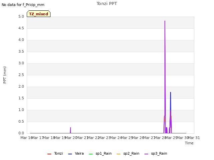Click the blue Vaira spike peak near 1.8
This screenshot has height=160, width=214.
171,92
